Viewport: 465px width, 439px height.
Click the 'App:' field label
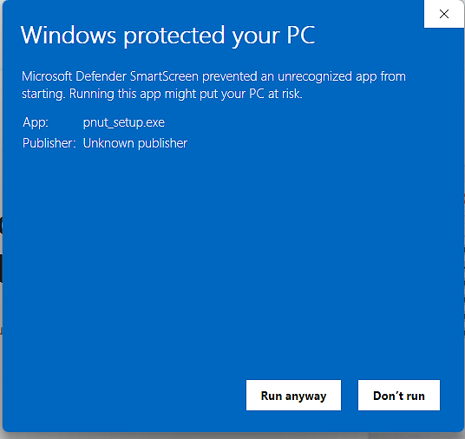[x=36, y=122]
